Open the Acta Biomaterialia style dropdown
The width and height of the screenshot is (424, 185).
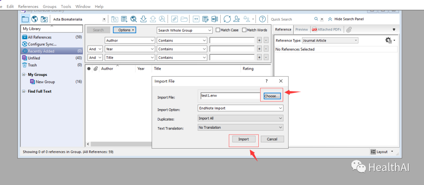pos(104,20)
